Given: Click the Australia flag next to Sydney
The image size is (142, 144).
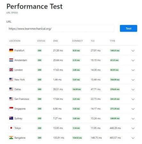Looking at the screenshot, I should 11,118.
